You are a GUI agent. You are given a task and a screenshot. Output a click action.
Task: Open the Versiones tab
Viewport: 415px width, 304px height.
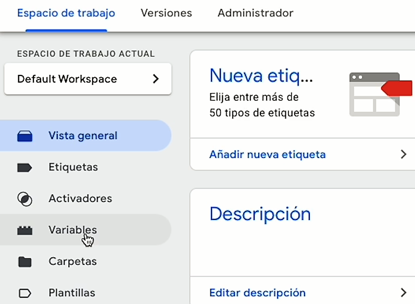click(166, 13)
